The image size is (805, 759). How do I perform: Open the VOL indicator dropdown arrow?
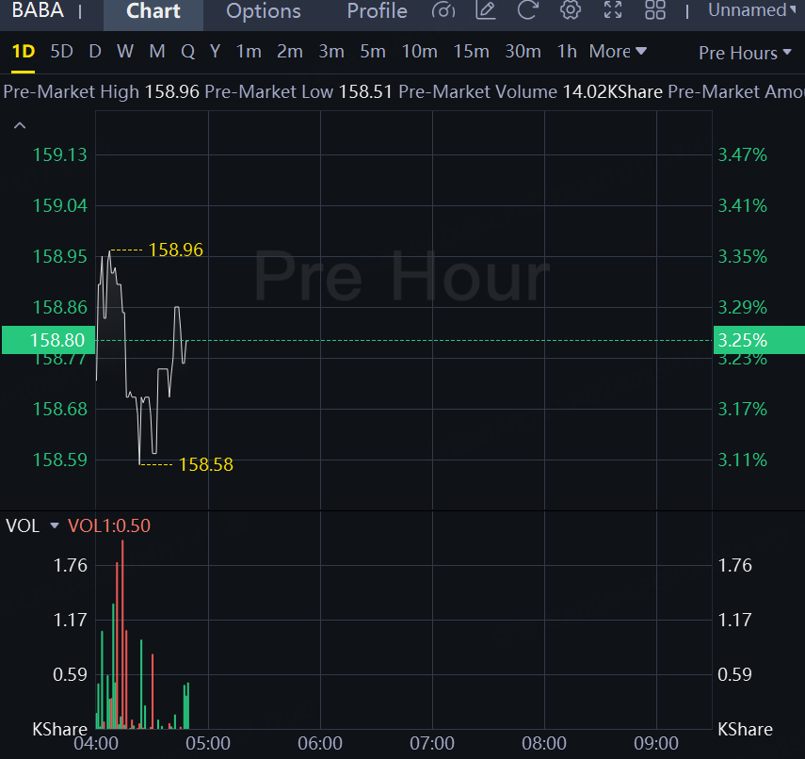(55, 526)
